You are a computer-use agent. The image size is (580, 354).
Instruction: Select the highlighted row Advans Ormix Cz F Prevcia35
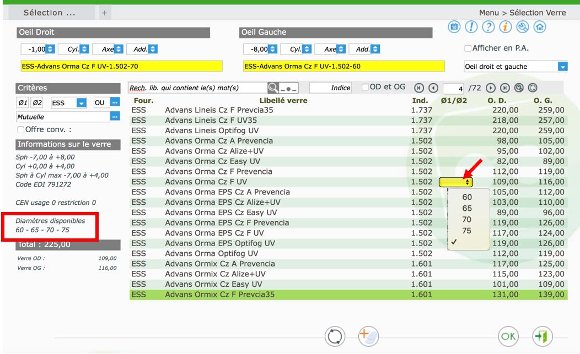[348, 295]
